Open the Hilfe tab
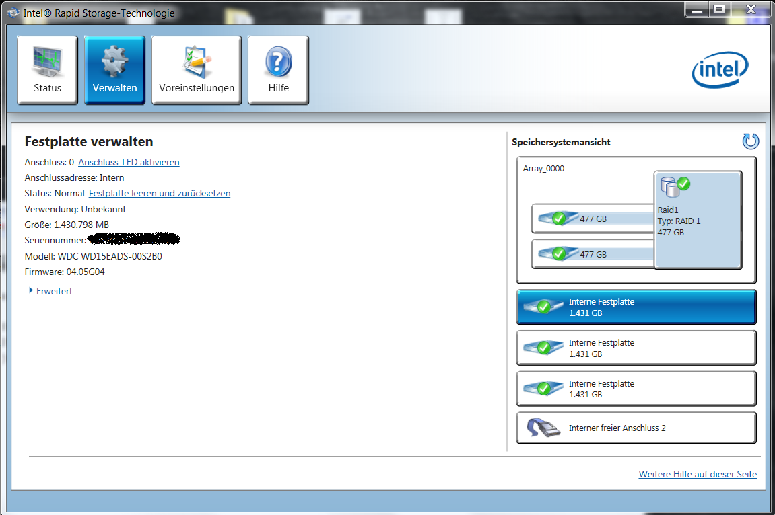The height and width of the screenshot is (515, 775). coord(278,70)
